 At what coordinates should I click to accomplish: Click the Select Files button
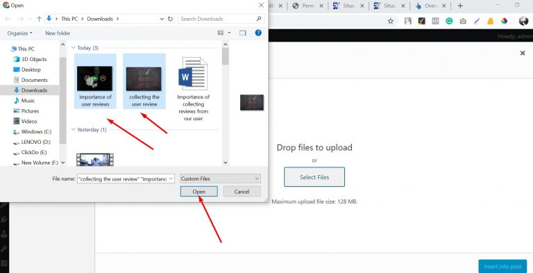pos(314,177)
